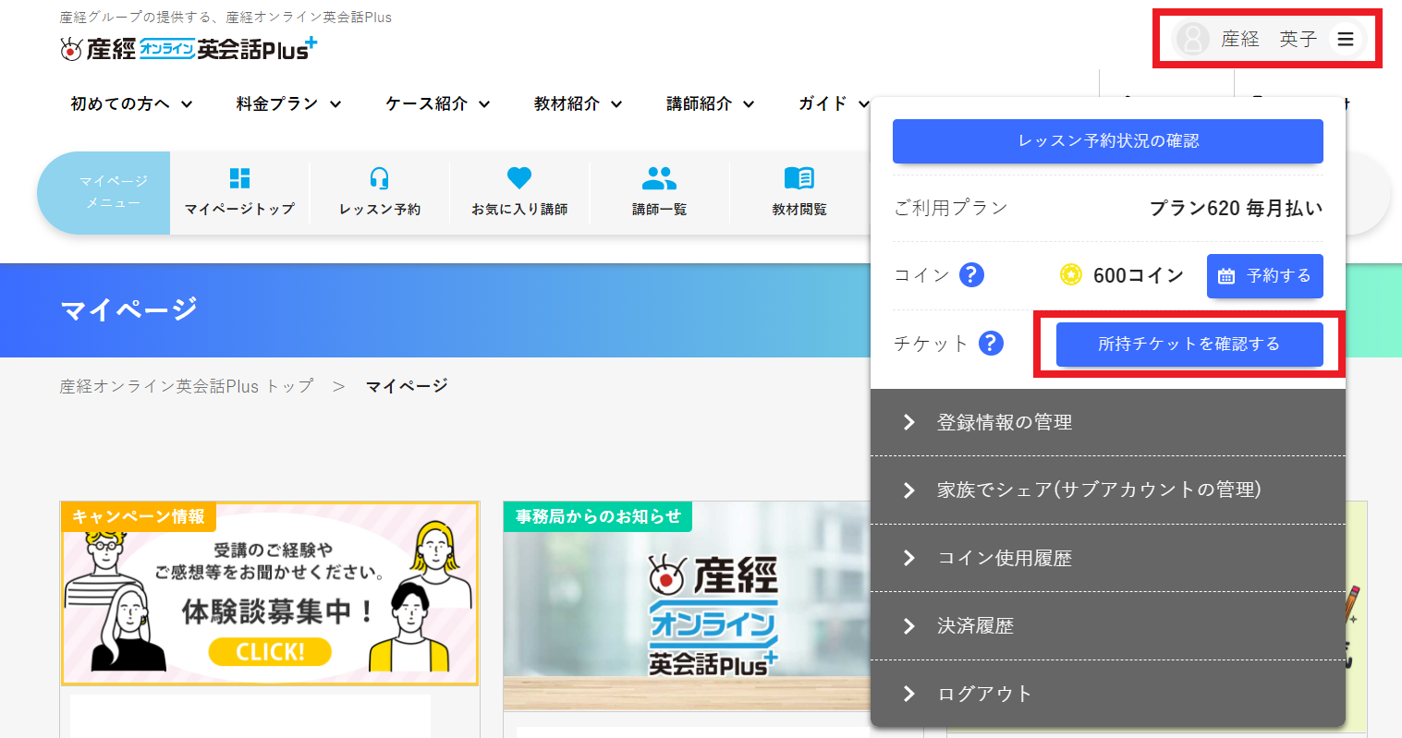Click the gold coin icon beside 600コイン
Viewport: 1402px width, 738px height.
click(1070, 275)
